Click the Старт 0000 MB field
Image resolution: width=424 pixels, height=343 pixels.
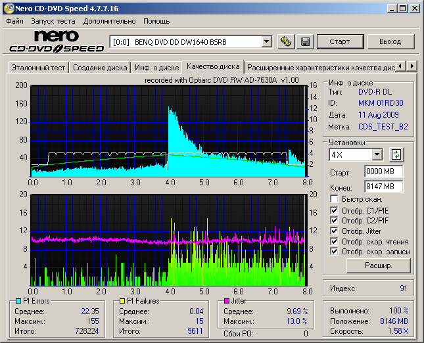pos(383,171)
